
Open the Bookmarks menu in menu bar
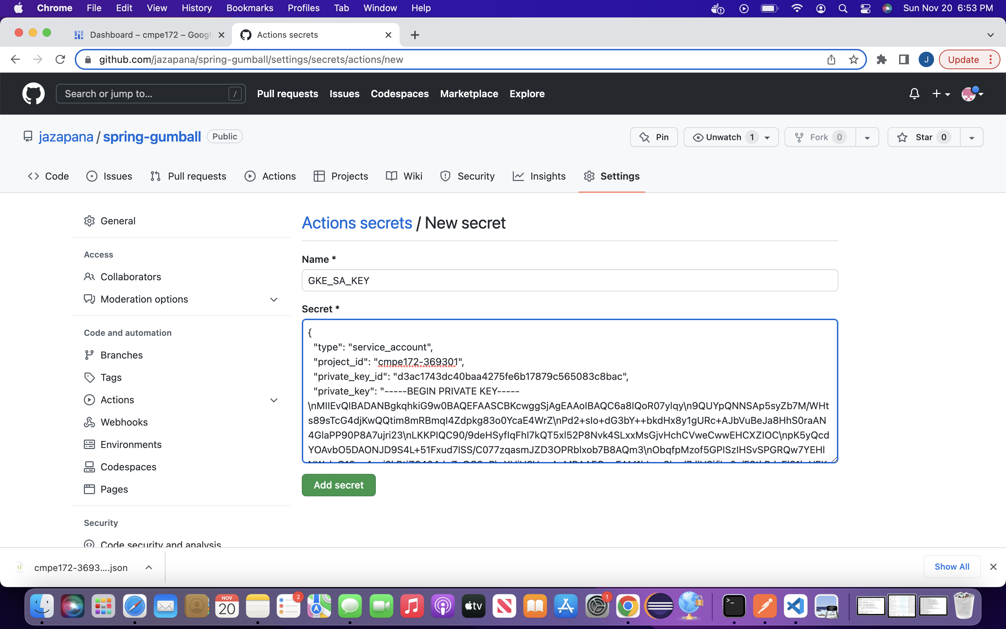pyautogui.click(x=249, y=8)
